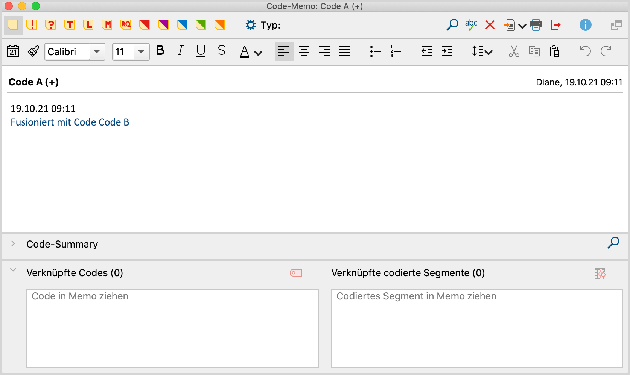Expand the Code-Summary section
The image size is (630, 375).
tap(13, 243)
